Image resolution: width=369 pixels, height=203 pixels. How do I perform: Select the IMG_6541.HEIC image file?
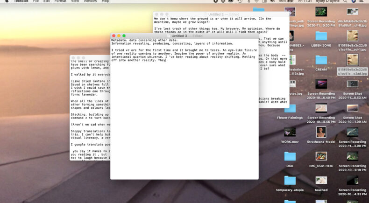point(321,156)
